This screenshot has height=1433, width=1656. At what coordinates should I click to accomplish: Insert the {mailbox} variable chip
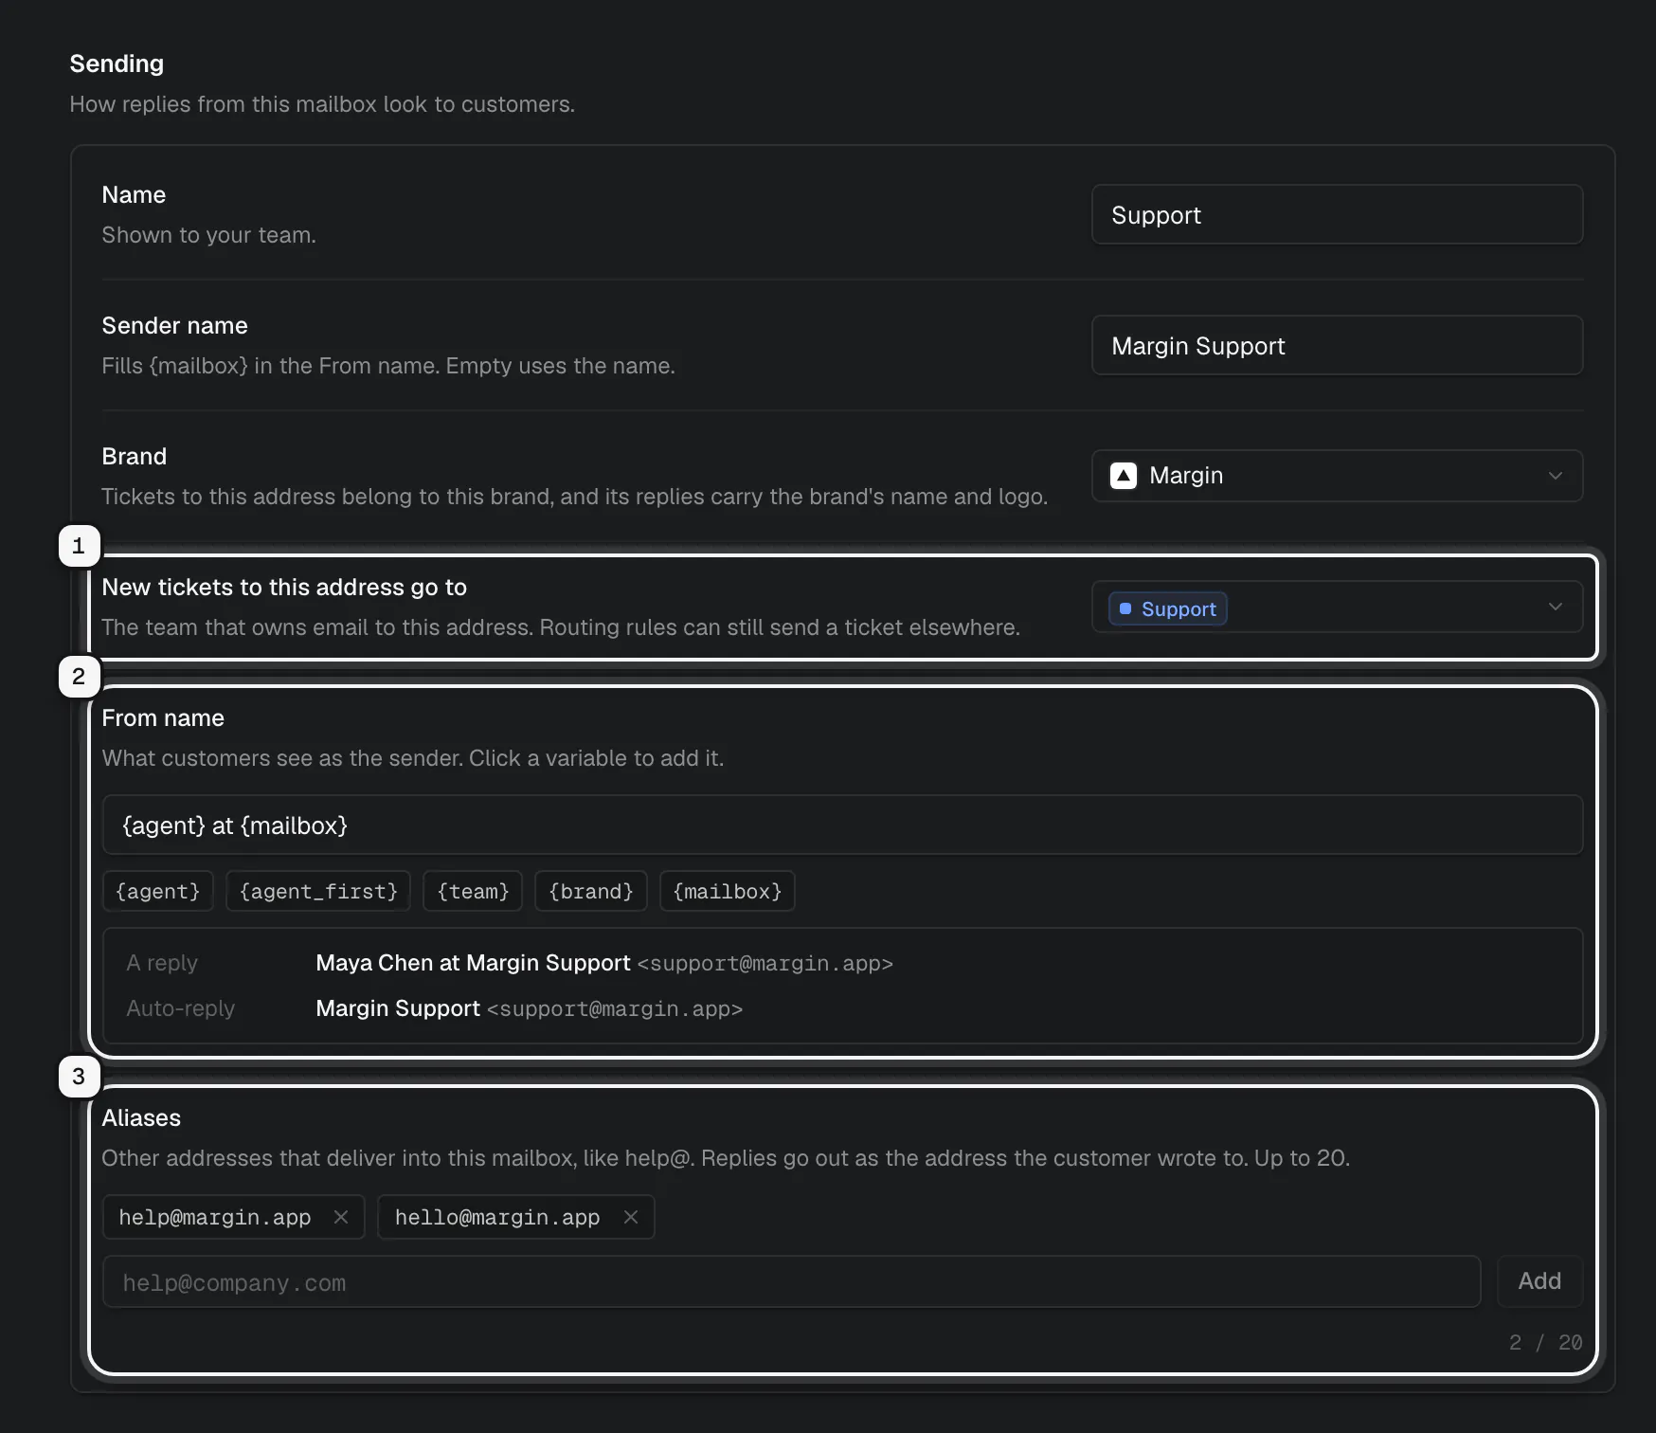pyautogui.click(x=728, y=892)
